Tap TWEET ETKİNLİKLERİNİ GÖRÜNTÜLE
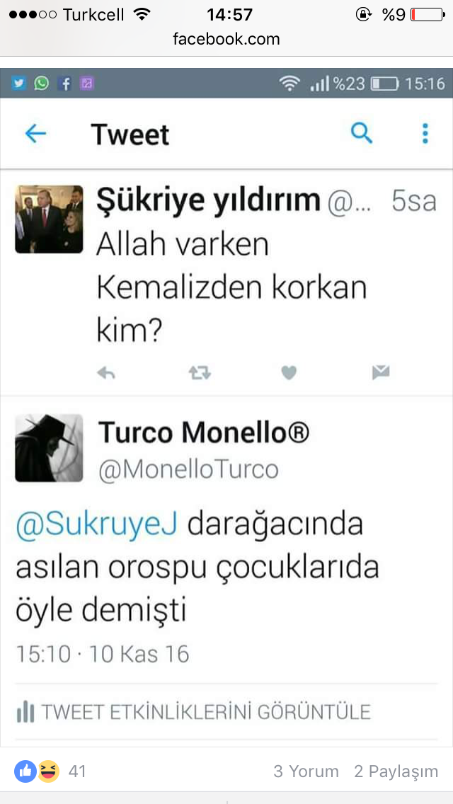 click(206, 712)
